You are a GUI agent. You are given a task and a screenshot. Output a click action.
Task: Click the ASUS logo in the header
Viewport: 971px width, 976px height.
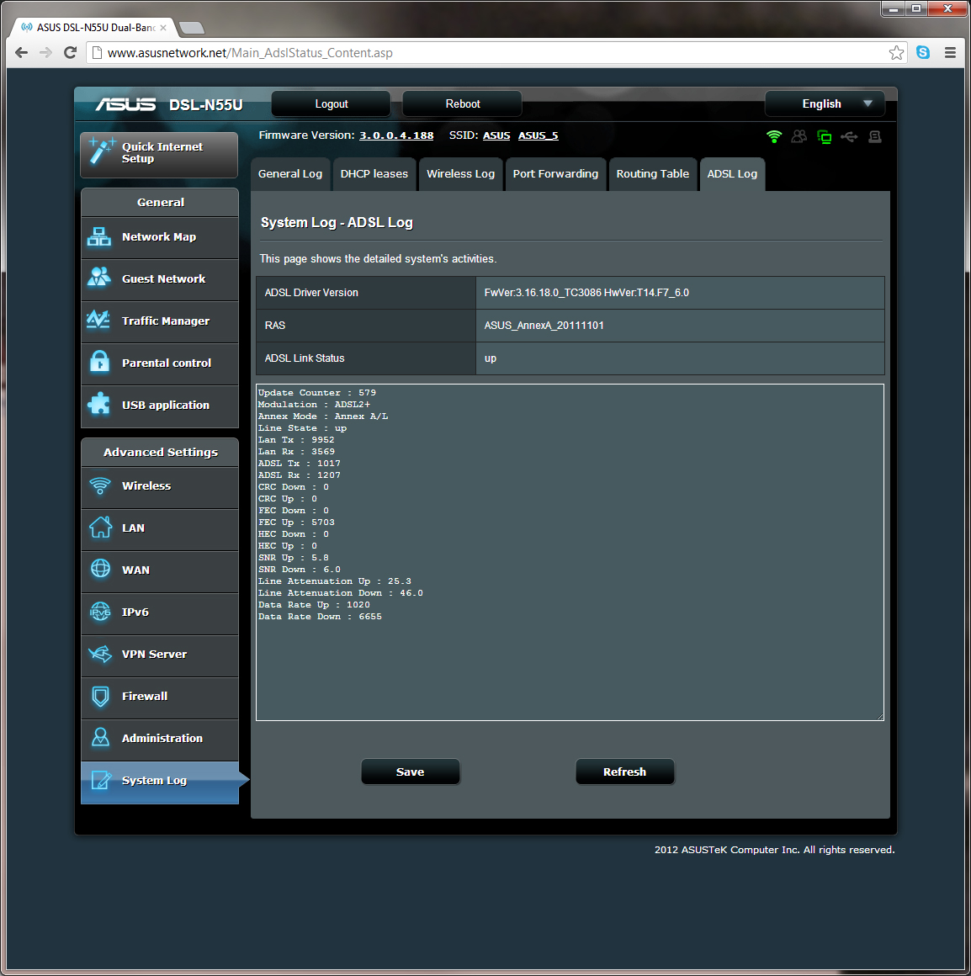(125, 104)
